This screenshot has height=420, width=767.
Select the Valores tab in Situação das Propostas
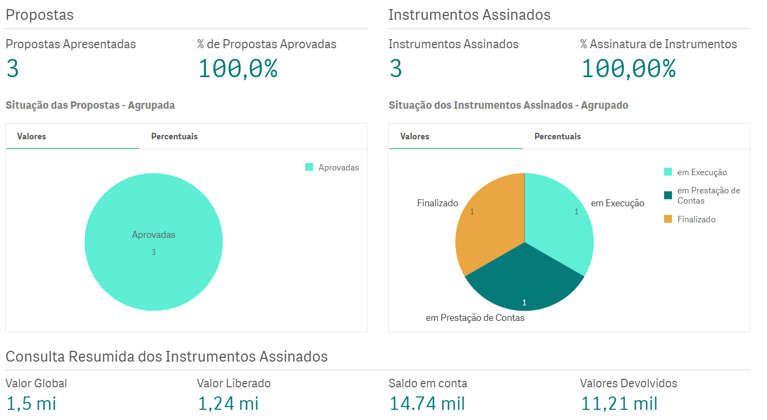pyautogui.click(x=32, y=137)
